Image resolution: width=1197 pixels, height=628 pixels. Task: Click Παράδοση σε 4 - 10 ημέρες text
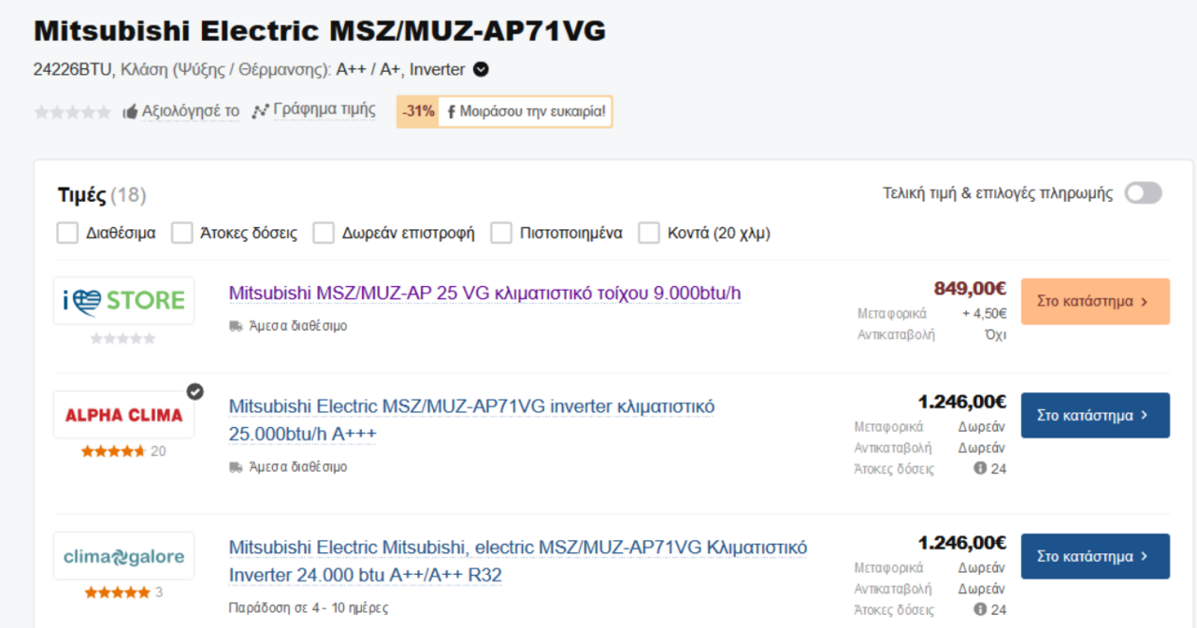tap(309, 607)
